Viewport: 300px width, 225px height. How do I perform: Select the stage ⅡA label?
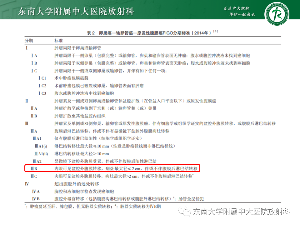34,108
